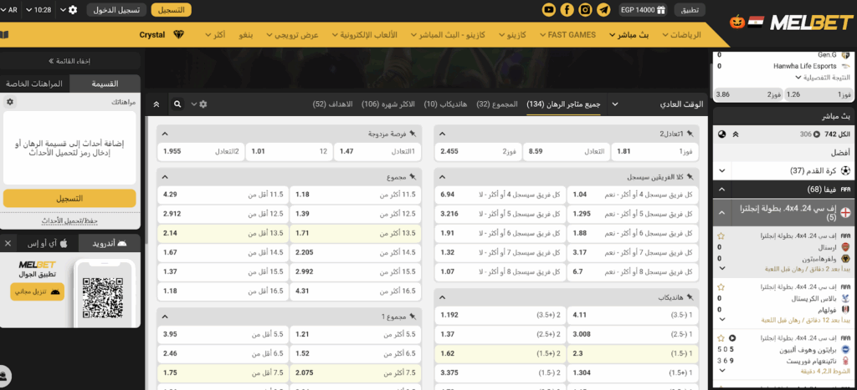
Task: Pin the 1تعادل2 market
Action: [x=690, y=133]
